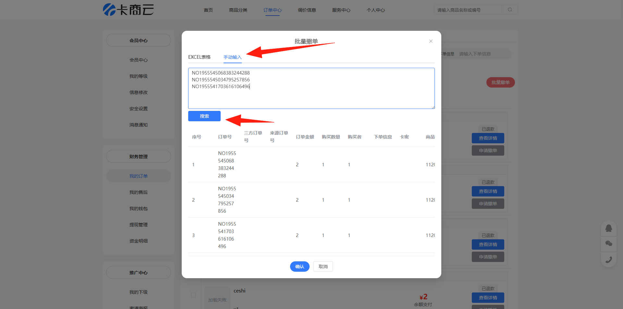This screenshot has height=309, width=623.
Task: Click the search magnifier icon in header
Action: coord(510,10)
